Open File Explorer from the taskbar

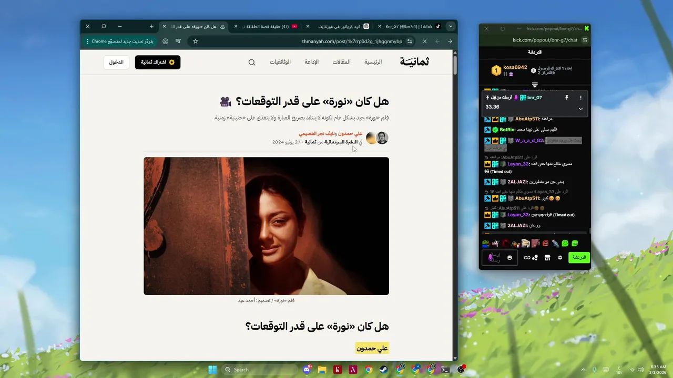click(322, 370)
